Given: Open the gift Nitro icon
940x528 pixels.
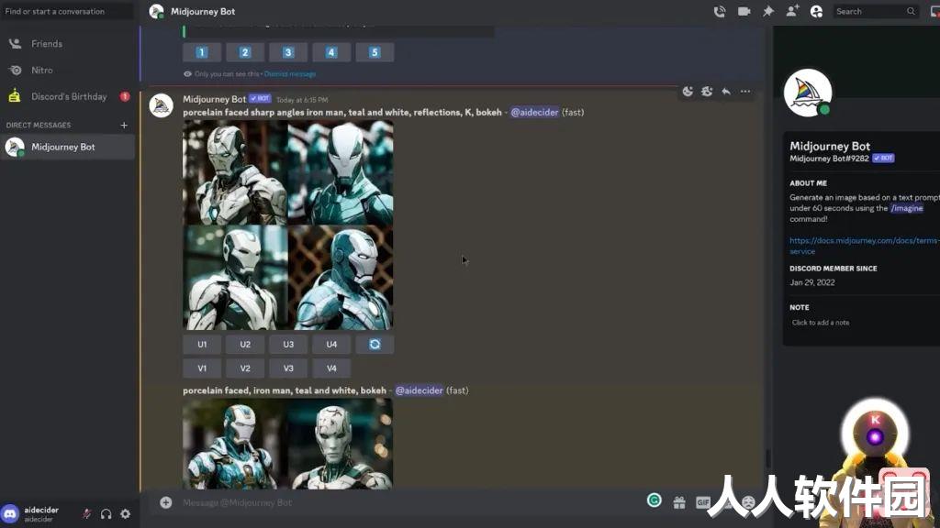Looking at the screenshot, I should click(x=679, y=503).
